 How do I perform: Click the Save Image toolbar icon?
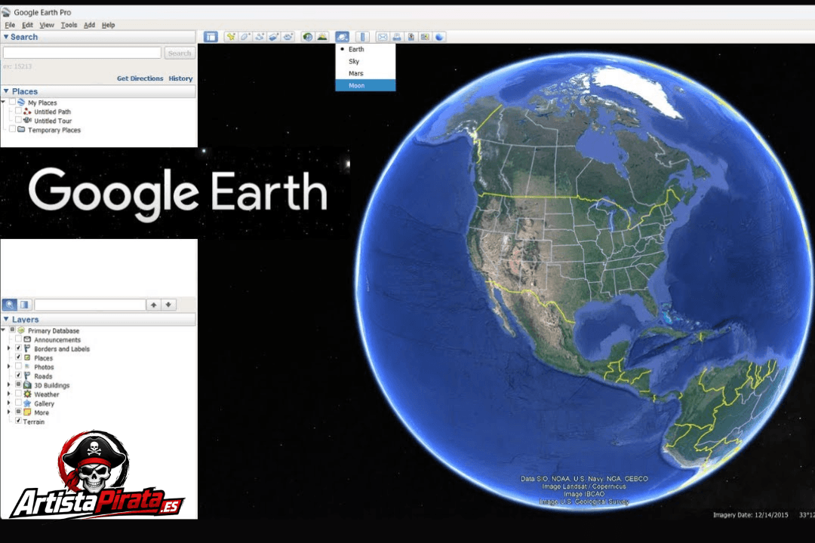pyautogui.click(x=411, y=37)
